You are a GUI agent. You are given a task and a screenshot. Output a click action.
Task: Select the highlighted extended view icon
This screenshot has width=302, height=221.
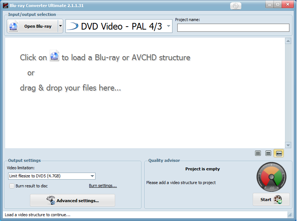279,153
